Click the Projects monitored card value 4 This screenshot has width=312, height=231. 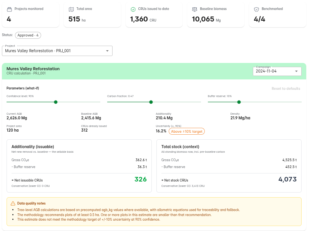(9, 19)
